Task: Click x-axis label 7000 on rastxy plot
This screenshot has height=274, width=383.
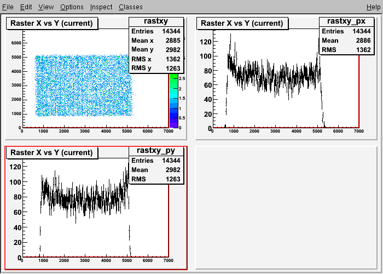Action: click(x=169, y=132)
